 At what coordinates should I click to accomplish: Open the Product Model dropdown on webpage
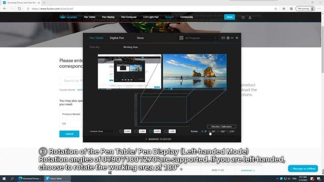coord(71,114)
